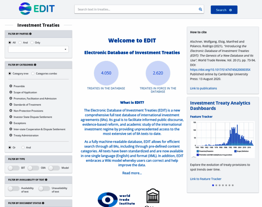The width and height of the screenshot is (262, 207).
Task: Select Category tree radio option
Action: coord(10,73)
